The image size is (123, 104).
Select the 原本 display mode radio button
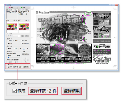pos(8,40)
